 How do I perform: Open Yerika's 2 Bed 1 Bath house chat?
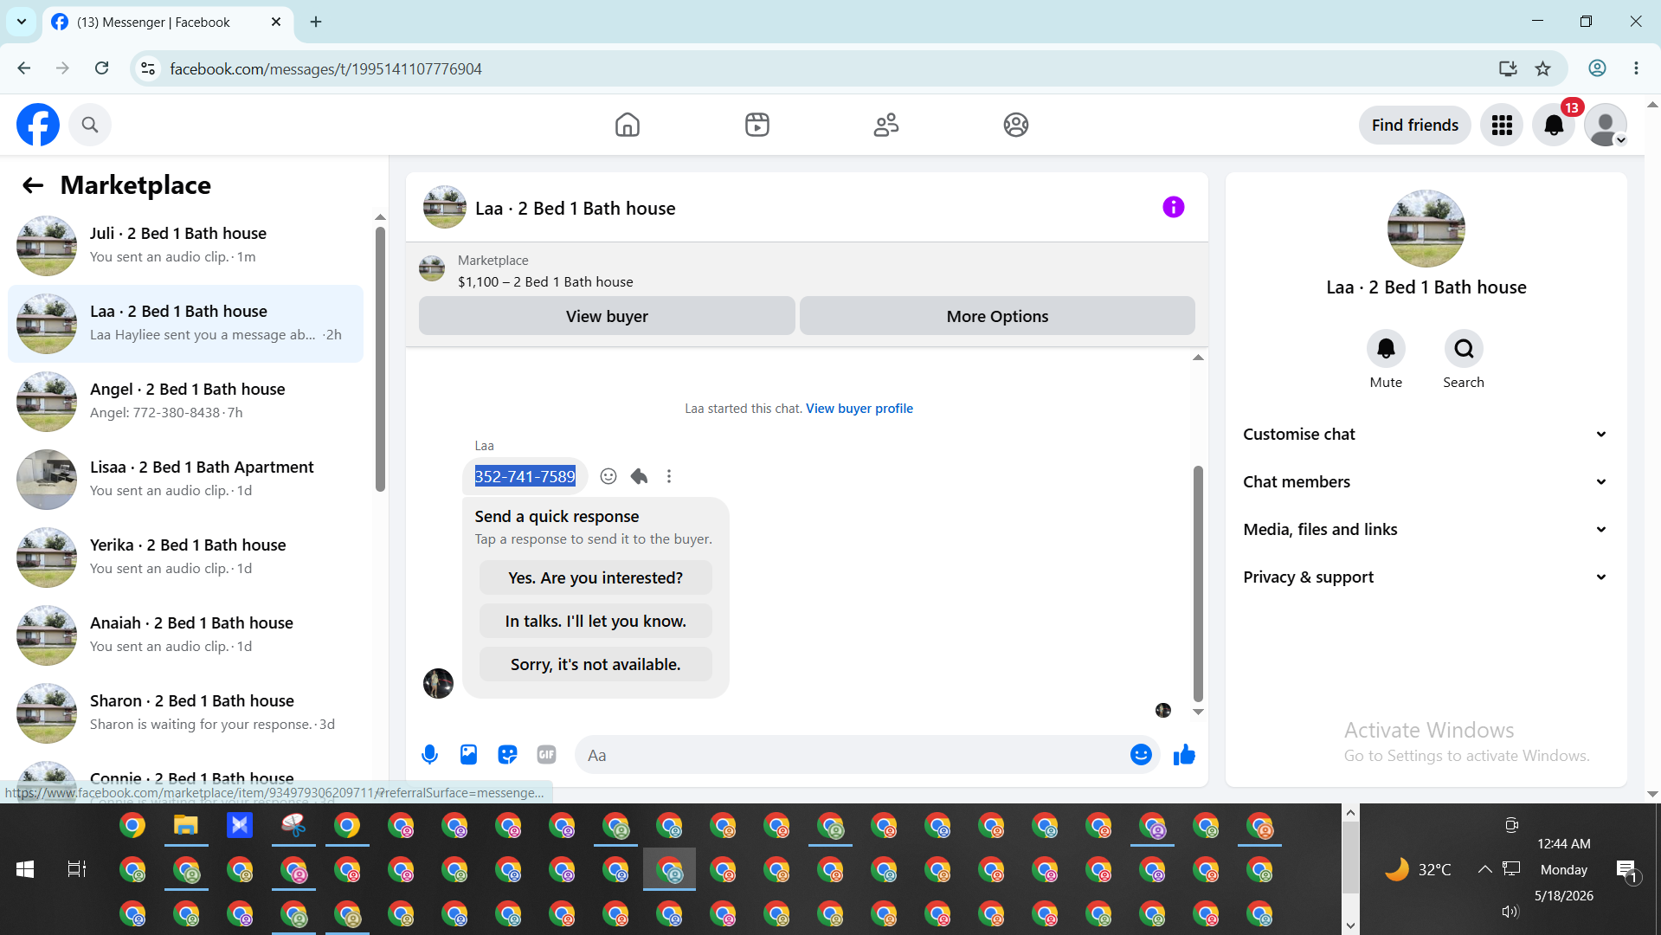(186, 558)
